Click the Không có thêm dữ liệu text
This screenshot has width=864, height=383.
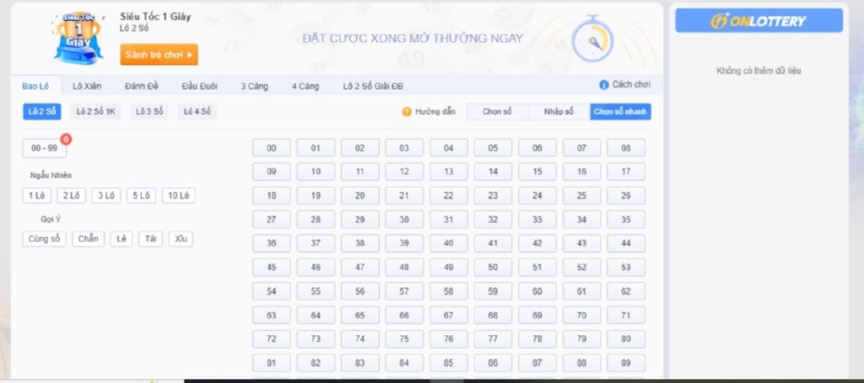(759, 71)
